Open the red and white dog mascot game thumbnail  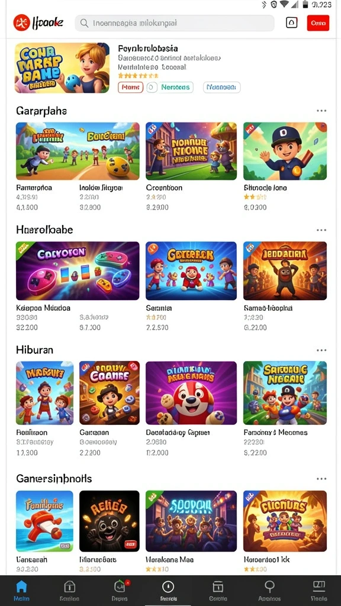(x=191, y=393)
